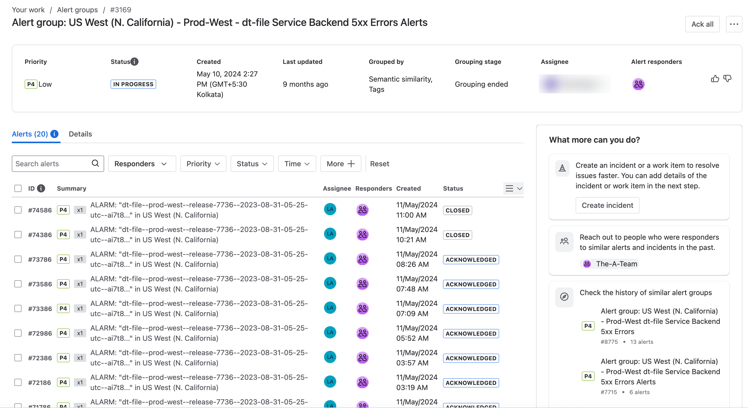This screenshot has width=748, height=408.
Task: Click the Alert responders team avatar
Action: tap(638, 84)
